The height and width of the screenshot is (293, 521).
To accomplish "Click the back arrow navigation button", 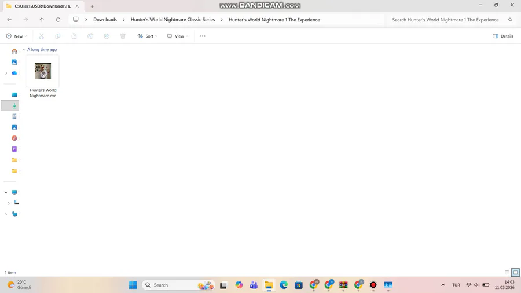I will [9, 20].
